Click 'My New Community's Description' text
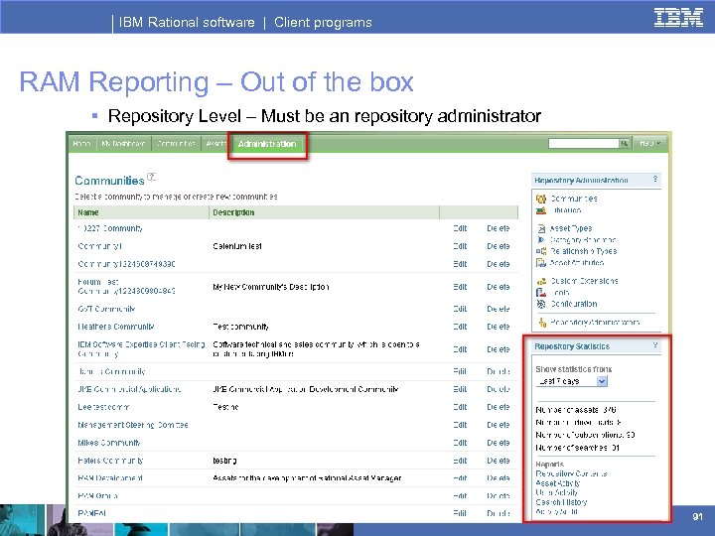 pos(271,287)
